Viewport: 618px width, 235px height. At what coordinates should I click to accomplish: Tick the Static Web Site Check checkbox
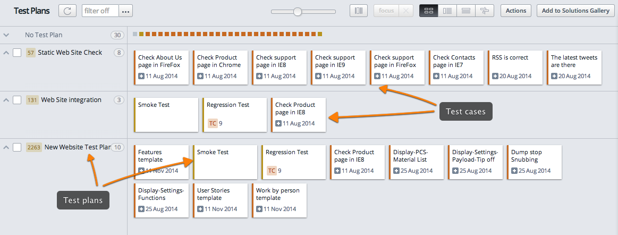click(17, 53)
